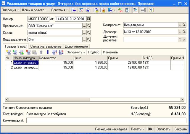The image size is (190, 134).
Task: Add a new row to goods table
Action: 8,52
